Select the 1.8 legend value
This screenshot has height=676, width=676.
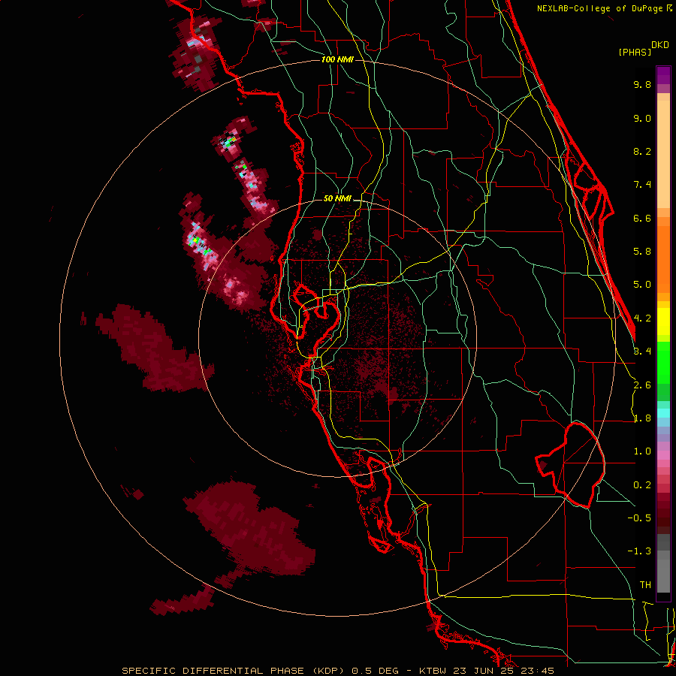[642, 418]
